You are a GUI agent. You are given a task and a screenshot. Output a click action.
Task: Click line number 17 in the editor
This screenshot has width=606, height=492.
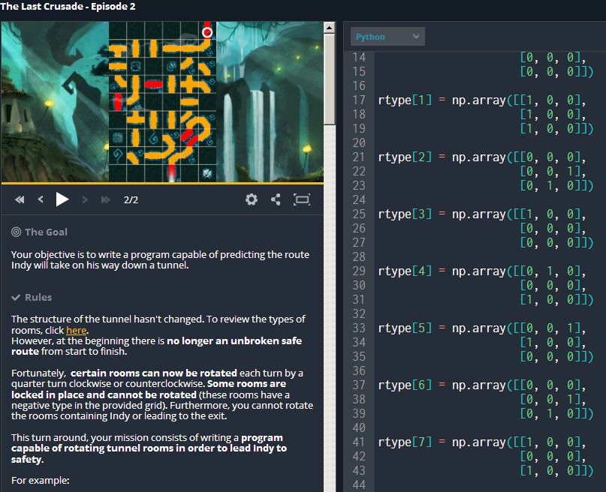pyautogui.click(x=359, y=100)
